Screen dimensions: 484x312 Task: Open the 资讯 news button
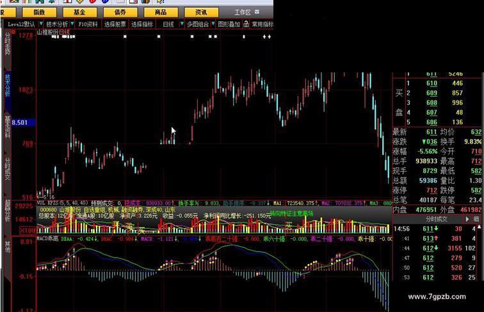(201, 12)
